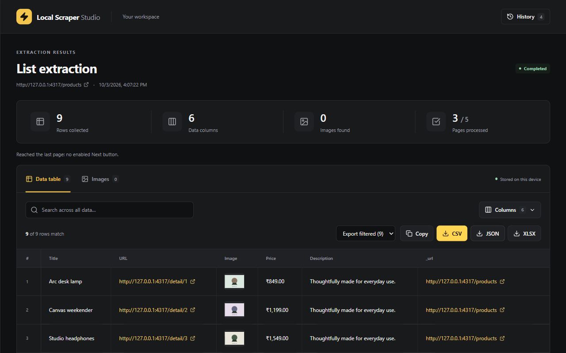Click the Images found icon
This screenshot has width=566, height=353.
304,121
